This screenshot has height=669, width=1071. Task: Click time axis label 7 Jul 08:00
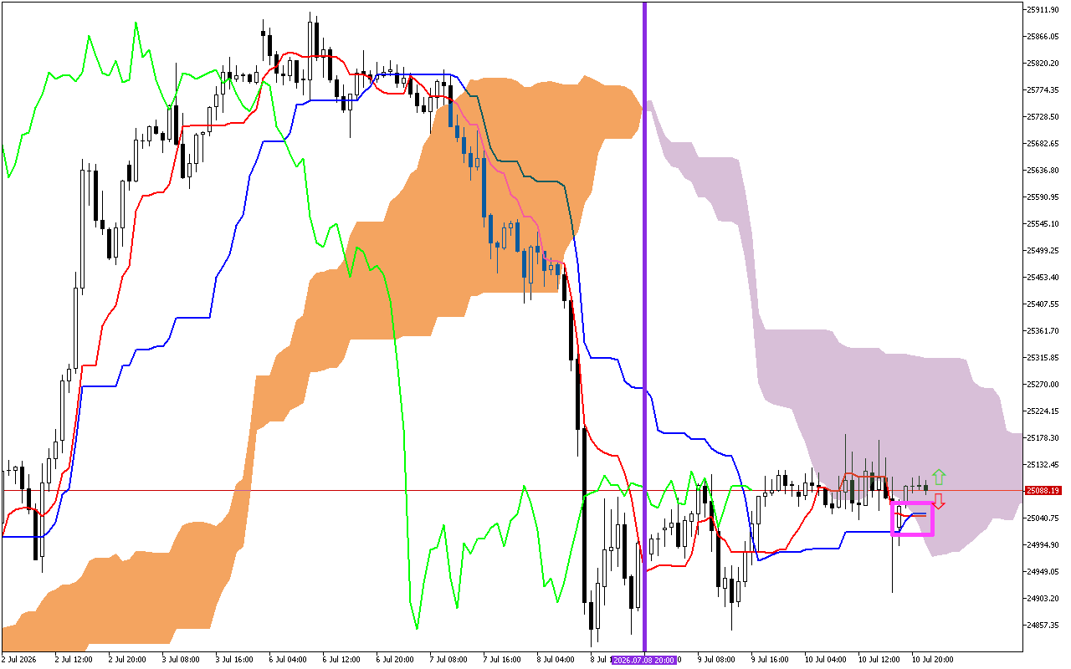(x=448, y=659)
